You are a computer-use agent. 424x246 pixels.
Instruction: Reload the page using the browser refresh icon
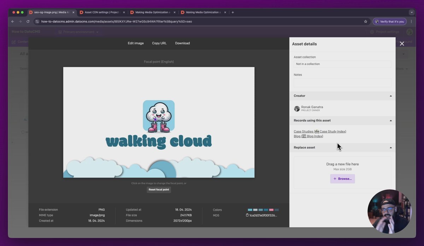point(28,22)
